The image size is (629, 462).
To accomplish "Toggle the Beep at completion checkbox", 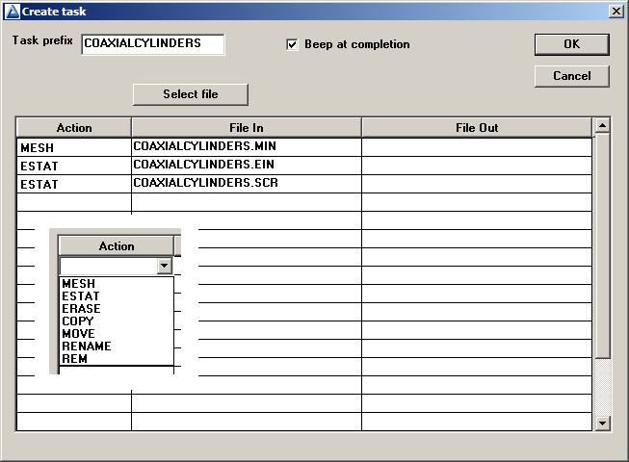I will (x=293, y=45).
